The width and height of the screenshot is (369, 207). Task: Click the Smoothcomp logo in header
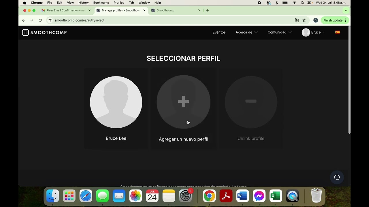pos(44,32)
